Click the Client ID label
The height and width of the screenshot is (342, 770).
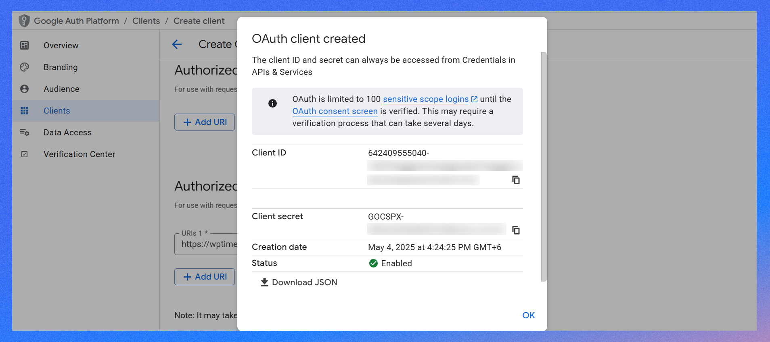pos(269,153)
